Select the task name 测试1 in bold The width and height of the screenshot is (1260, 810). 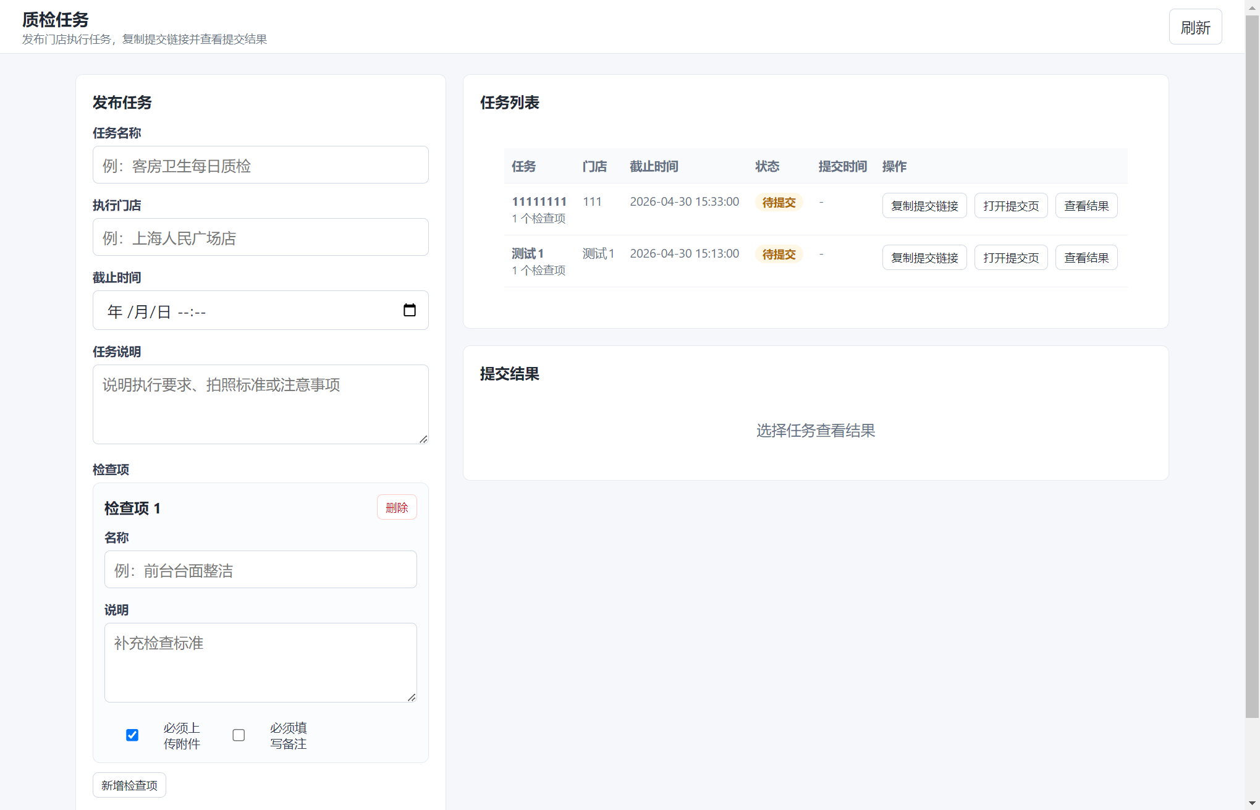[x=528, y=253]
